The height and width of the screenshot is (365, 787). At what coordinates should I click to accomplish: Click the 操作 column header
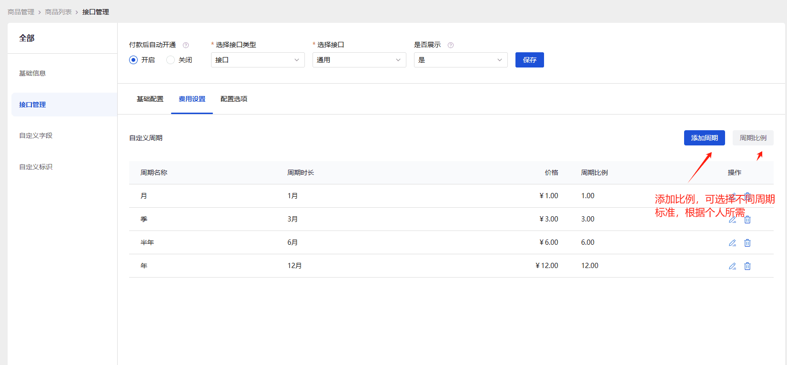point(735,173)
